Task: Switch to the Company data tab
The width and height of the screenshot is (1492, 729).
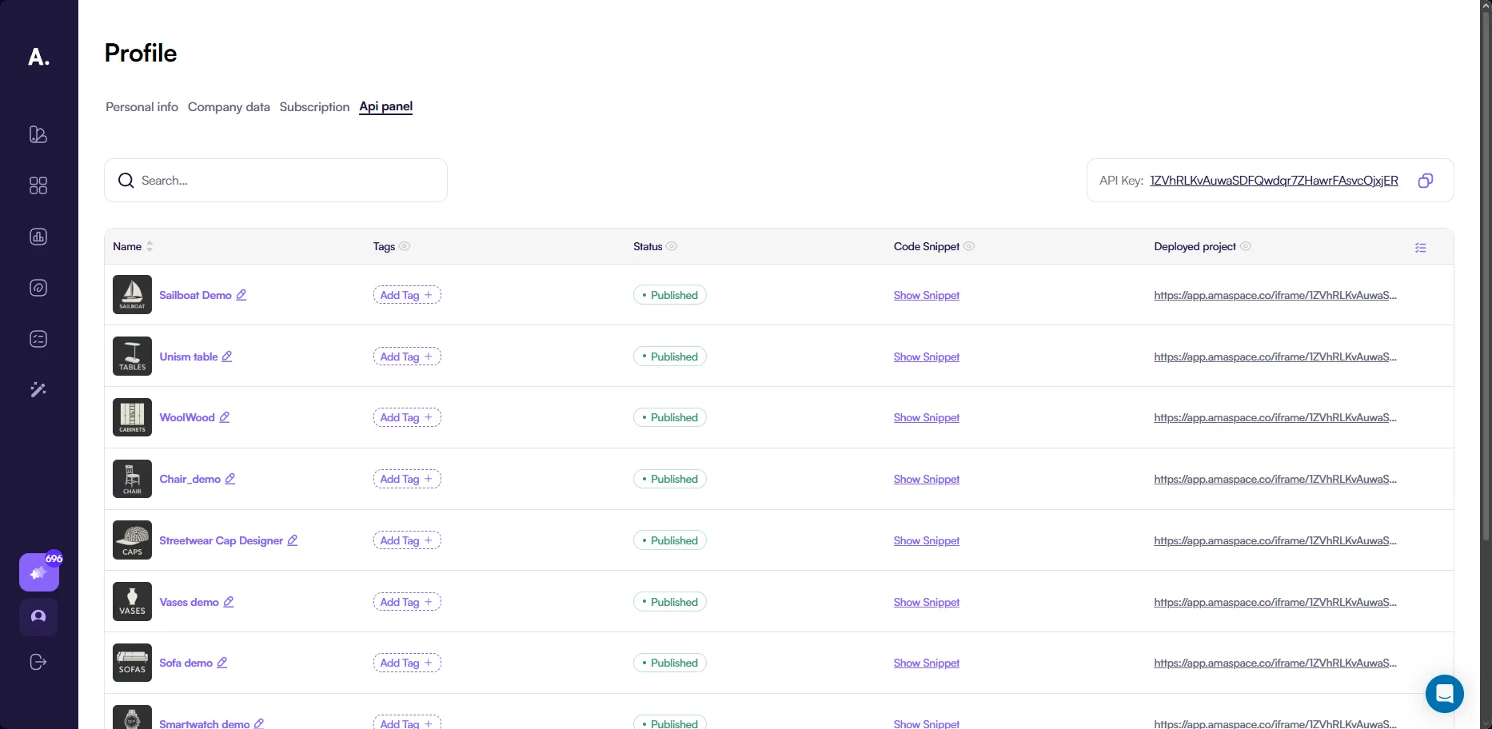Action: tap(229, 107)
